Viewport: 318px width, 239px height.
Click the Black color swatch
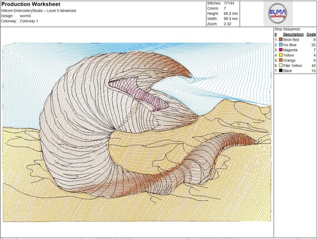(x=281, y=71)
